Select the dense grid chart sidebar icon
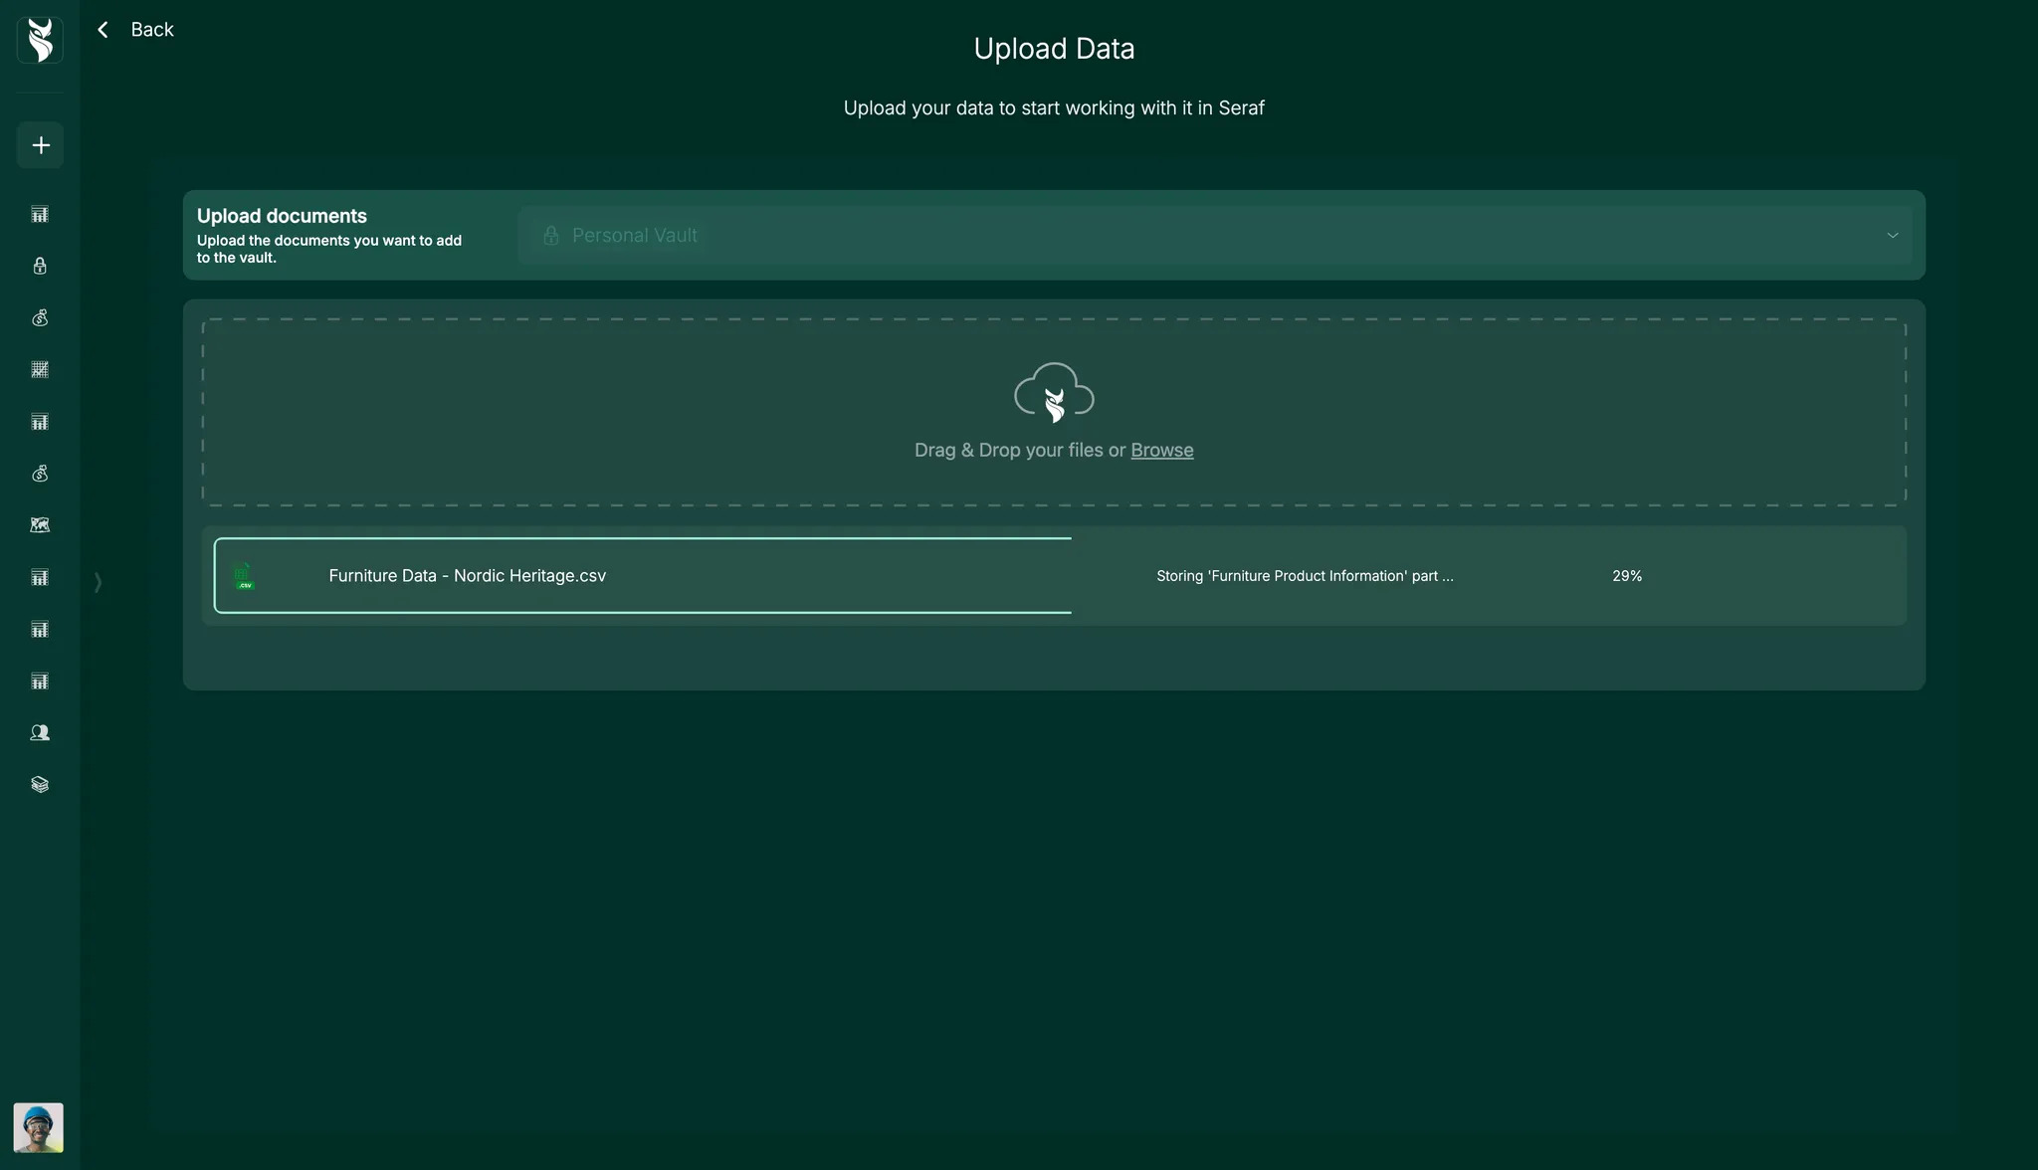This screenshot has height=1170, width=2038. (40, 370)
